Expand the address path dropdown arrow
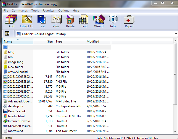 pyautogui.click(x=176, y=34)
